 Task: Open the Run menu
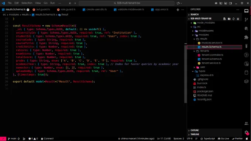point(52,3)
